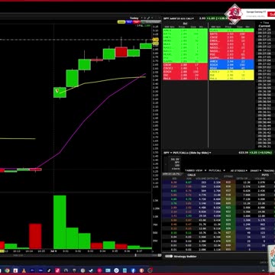Select the CBOE 2.93 58 ask row
The width and height of the screenshot is (275, 275).
click(x=231, y=37)
